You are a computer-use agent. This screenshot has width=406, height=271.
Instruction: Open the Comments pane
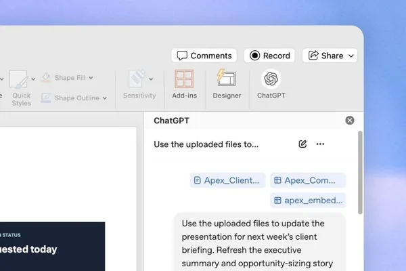pyautogui.click(x=204, y=56)
